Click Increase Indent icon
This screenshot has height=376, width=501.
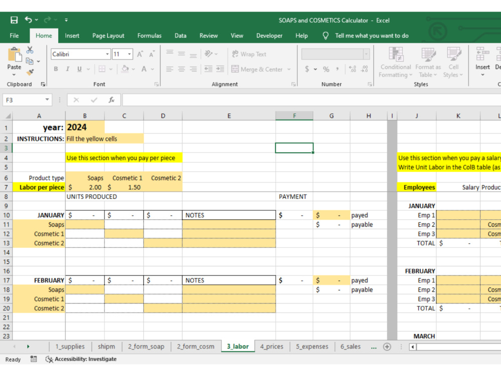[220, 69]
